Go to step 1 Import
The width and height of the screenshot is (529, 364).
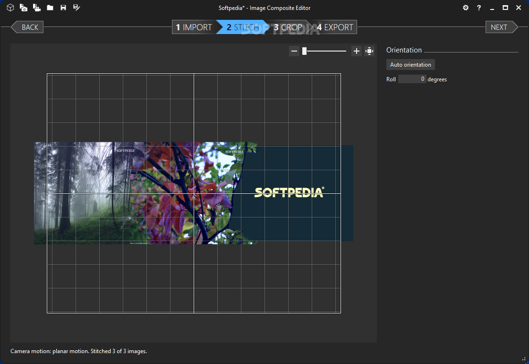(194, 27)
